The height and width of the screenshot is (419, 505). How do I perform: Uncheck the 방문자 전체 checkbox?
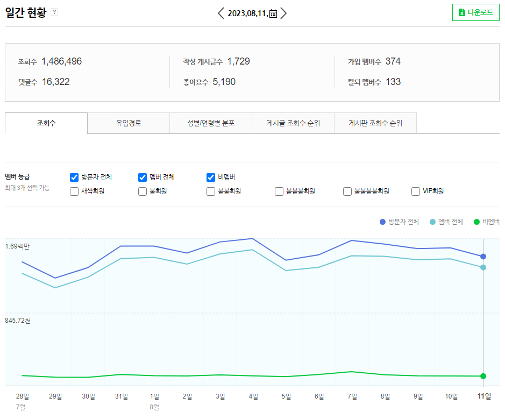pyautogui.click(x=74, y=177)
